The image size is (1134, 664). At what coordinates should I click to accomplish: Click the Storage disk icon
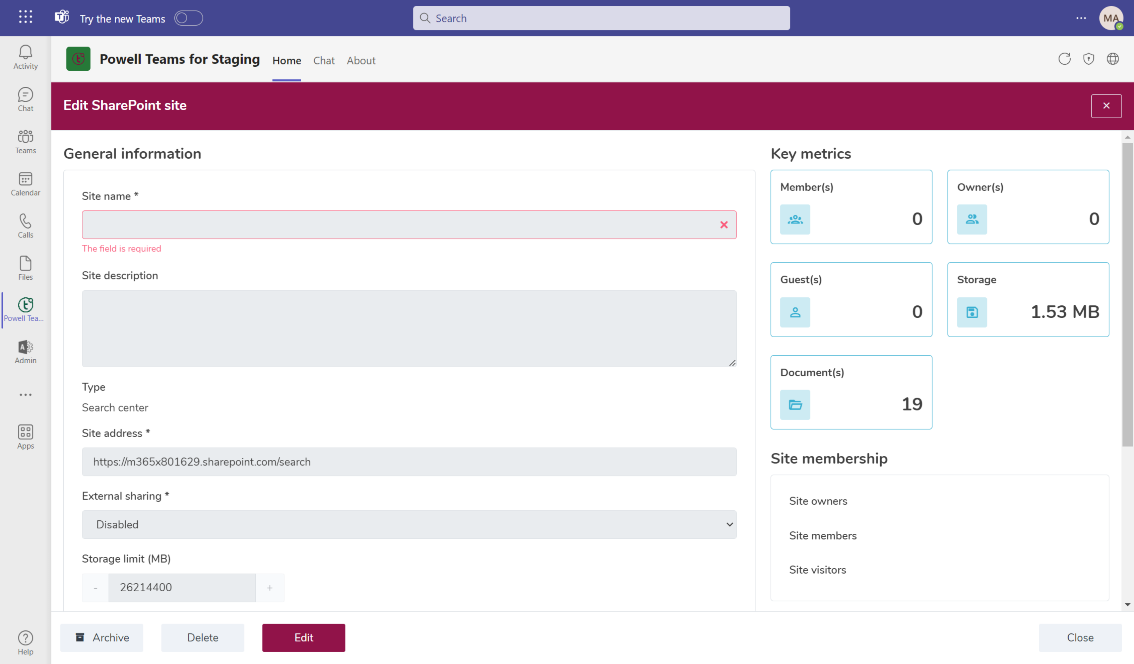[971, 312]
